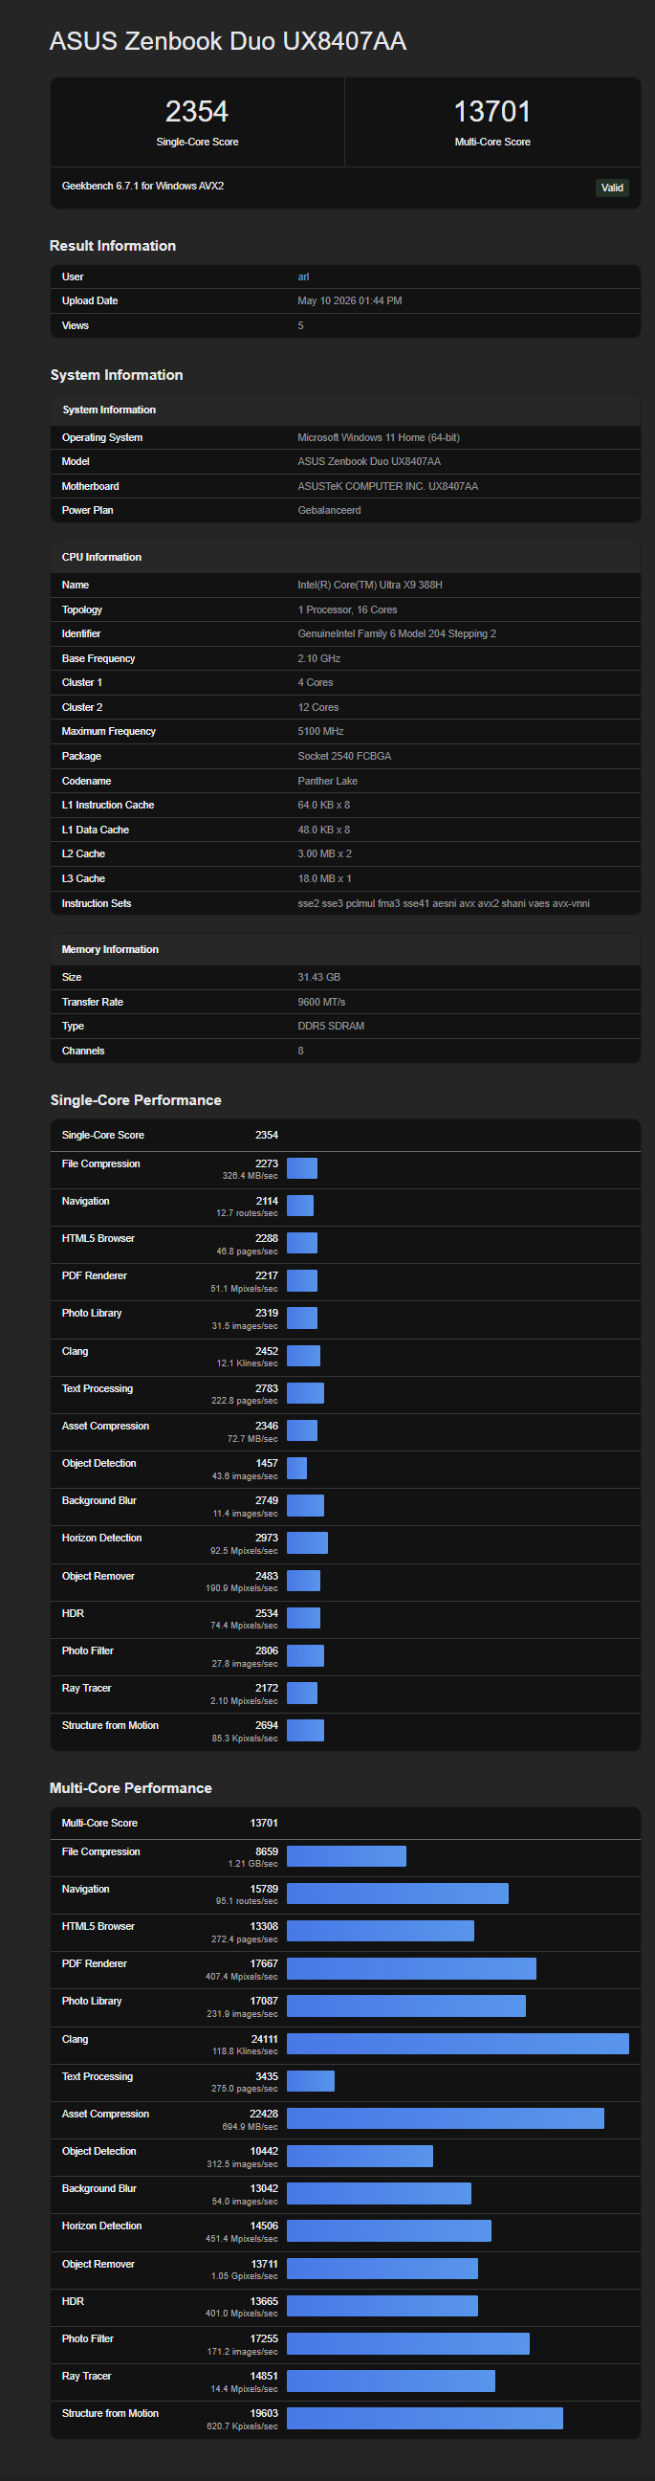Viewport: 655px width, 2481px height.
Task: Click single-core Ray Tracer score 2172
Action: [267, 1689]
